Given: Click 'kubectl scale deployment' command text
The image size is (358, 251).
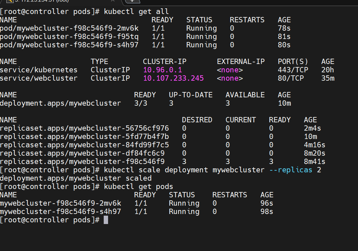Looking at the screenshot, I should point(156,170).
